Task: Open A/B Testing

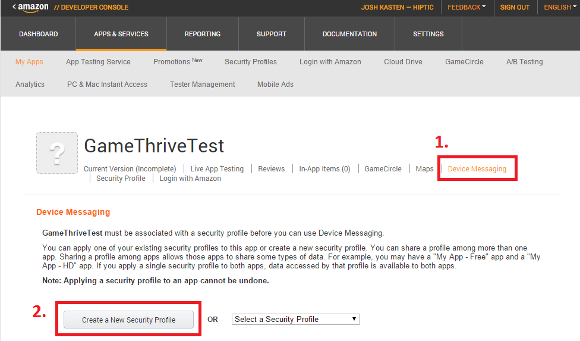Action: (525, 62)
